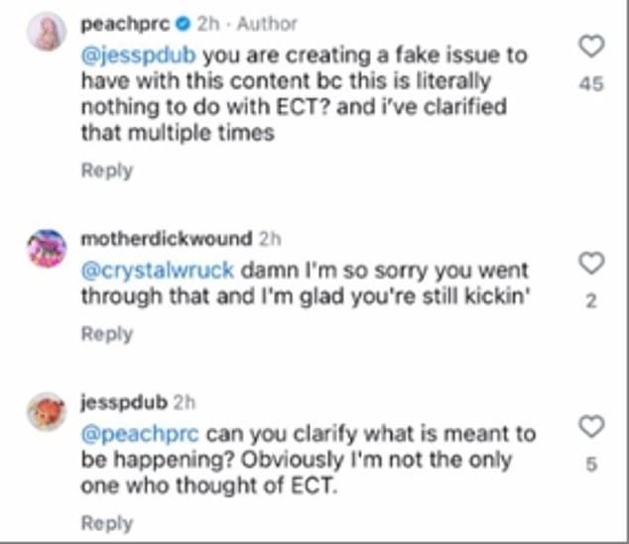Like peachprc's comment with the heart icon
This screenshot has height=544, width=629.
tap(591, 47)
